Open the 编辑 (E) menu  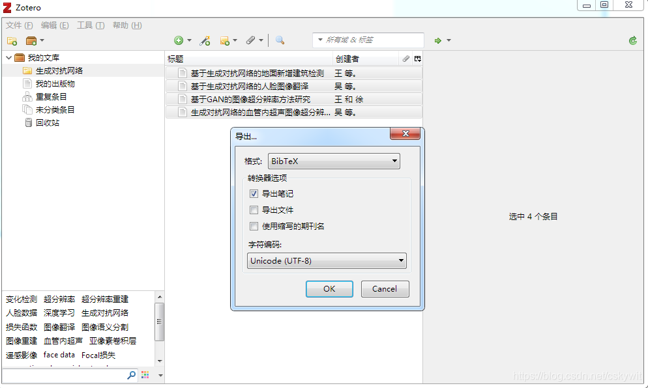55,25
